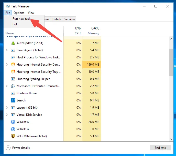The width and height of the screenshot is (176, 156).
Task: Click the End task button
Action: 160,148
